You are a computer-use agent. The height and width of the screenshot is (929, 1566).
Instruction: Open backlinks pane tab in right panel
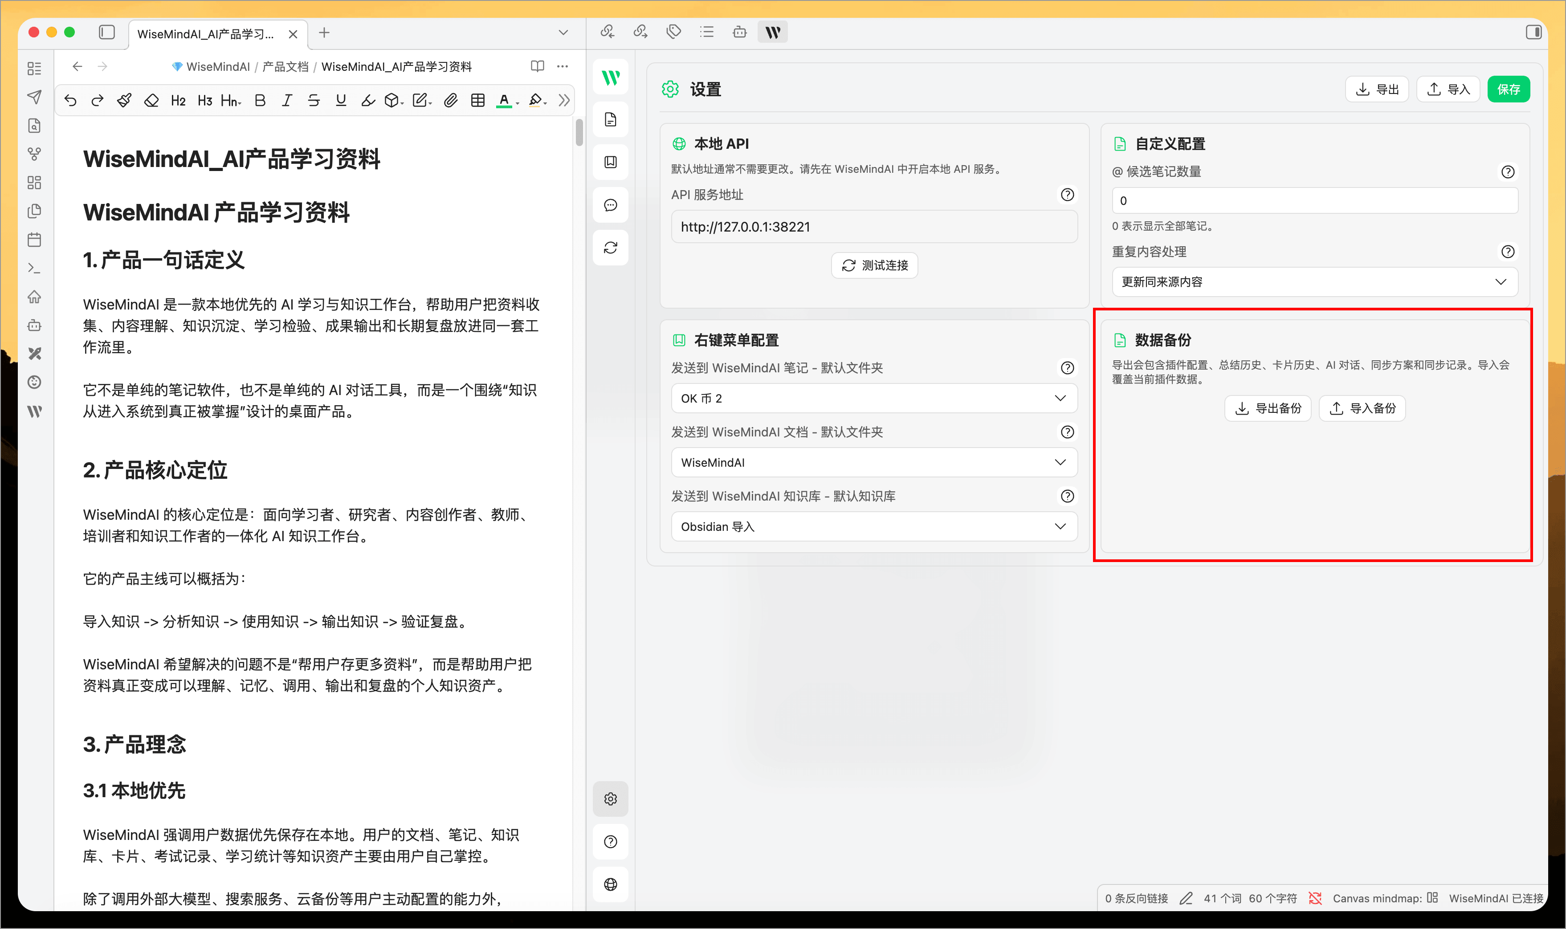607,32
